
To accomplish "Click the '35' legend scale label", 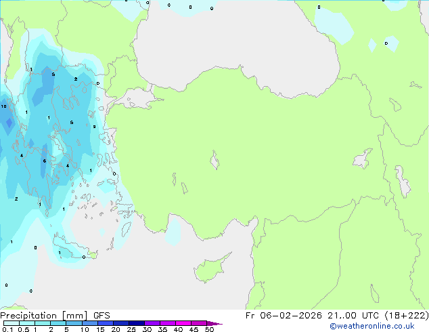I will (x=162, y=329).
